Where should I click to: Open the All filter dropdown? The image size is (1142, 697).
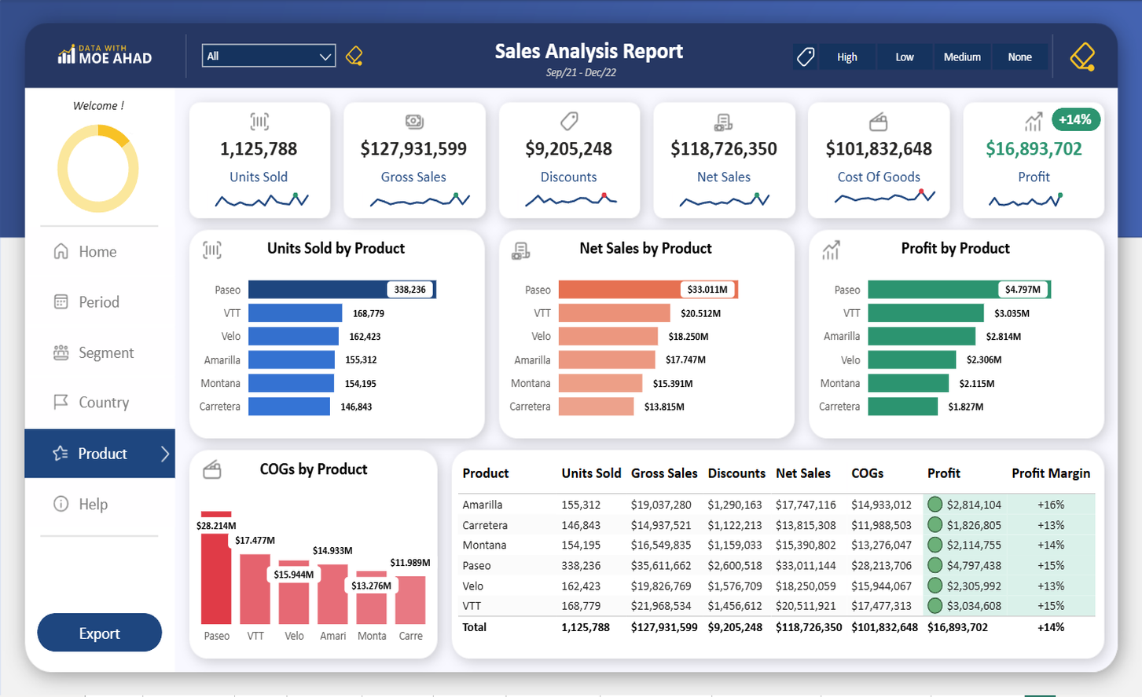tap(269, 56)
